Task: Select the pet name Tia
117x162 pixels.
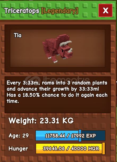Action: click(18, 35)
